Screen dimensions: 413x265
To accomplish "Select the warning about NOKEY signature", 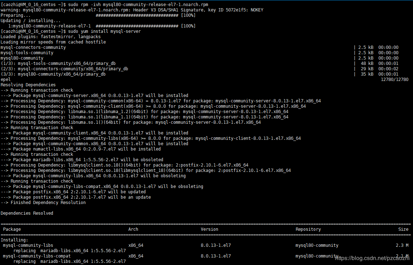I will pyautogui.click(x=100, y=10).
